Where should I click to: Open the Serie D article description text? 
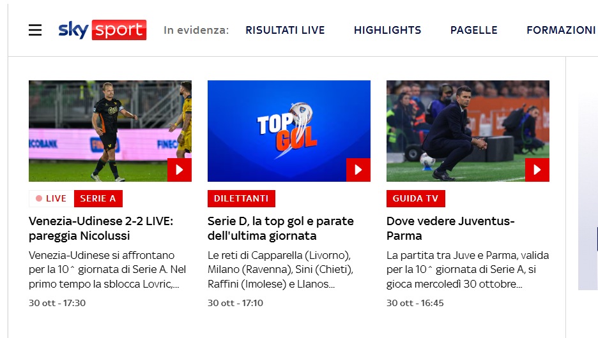coord(280,270)
